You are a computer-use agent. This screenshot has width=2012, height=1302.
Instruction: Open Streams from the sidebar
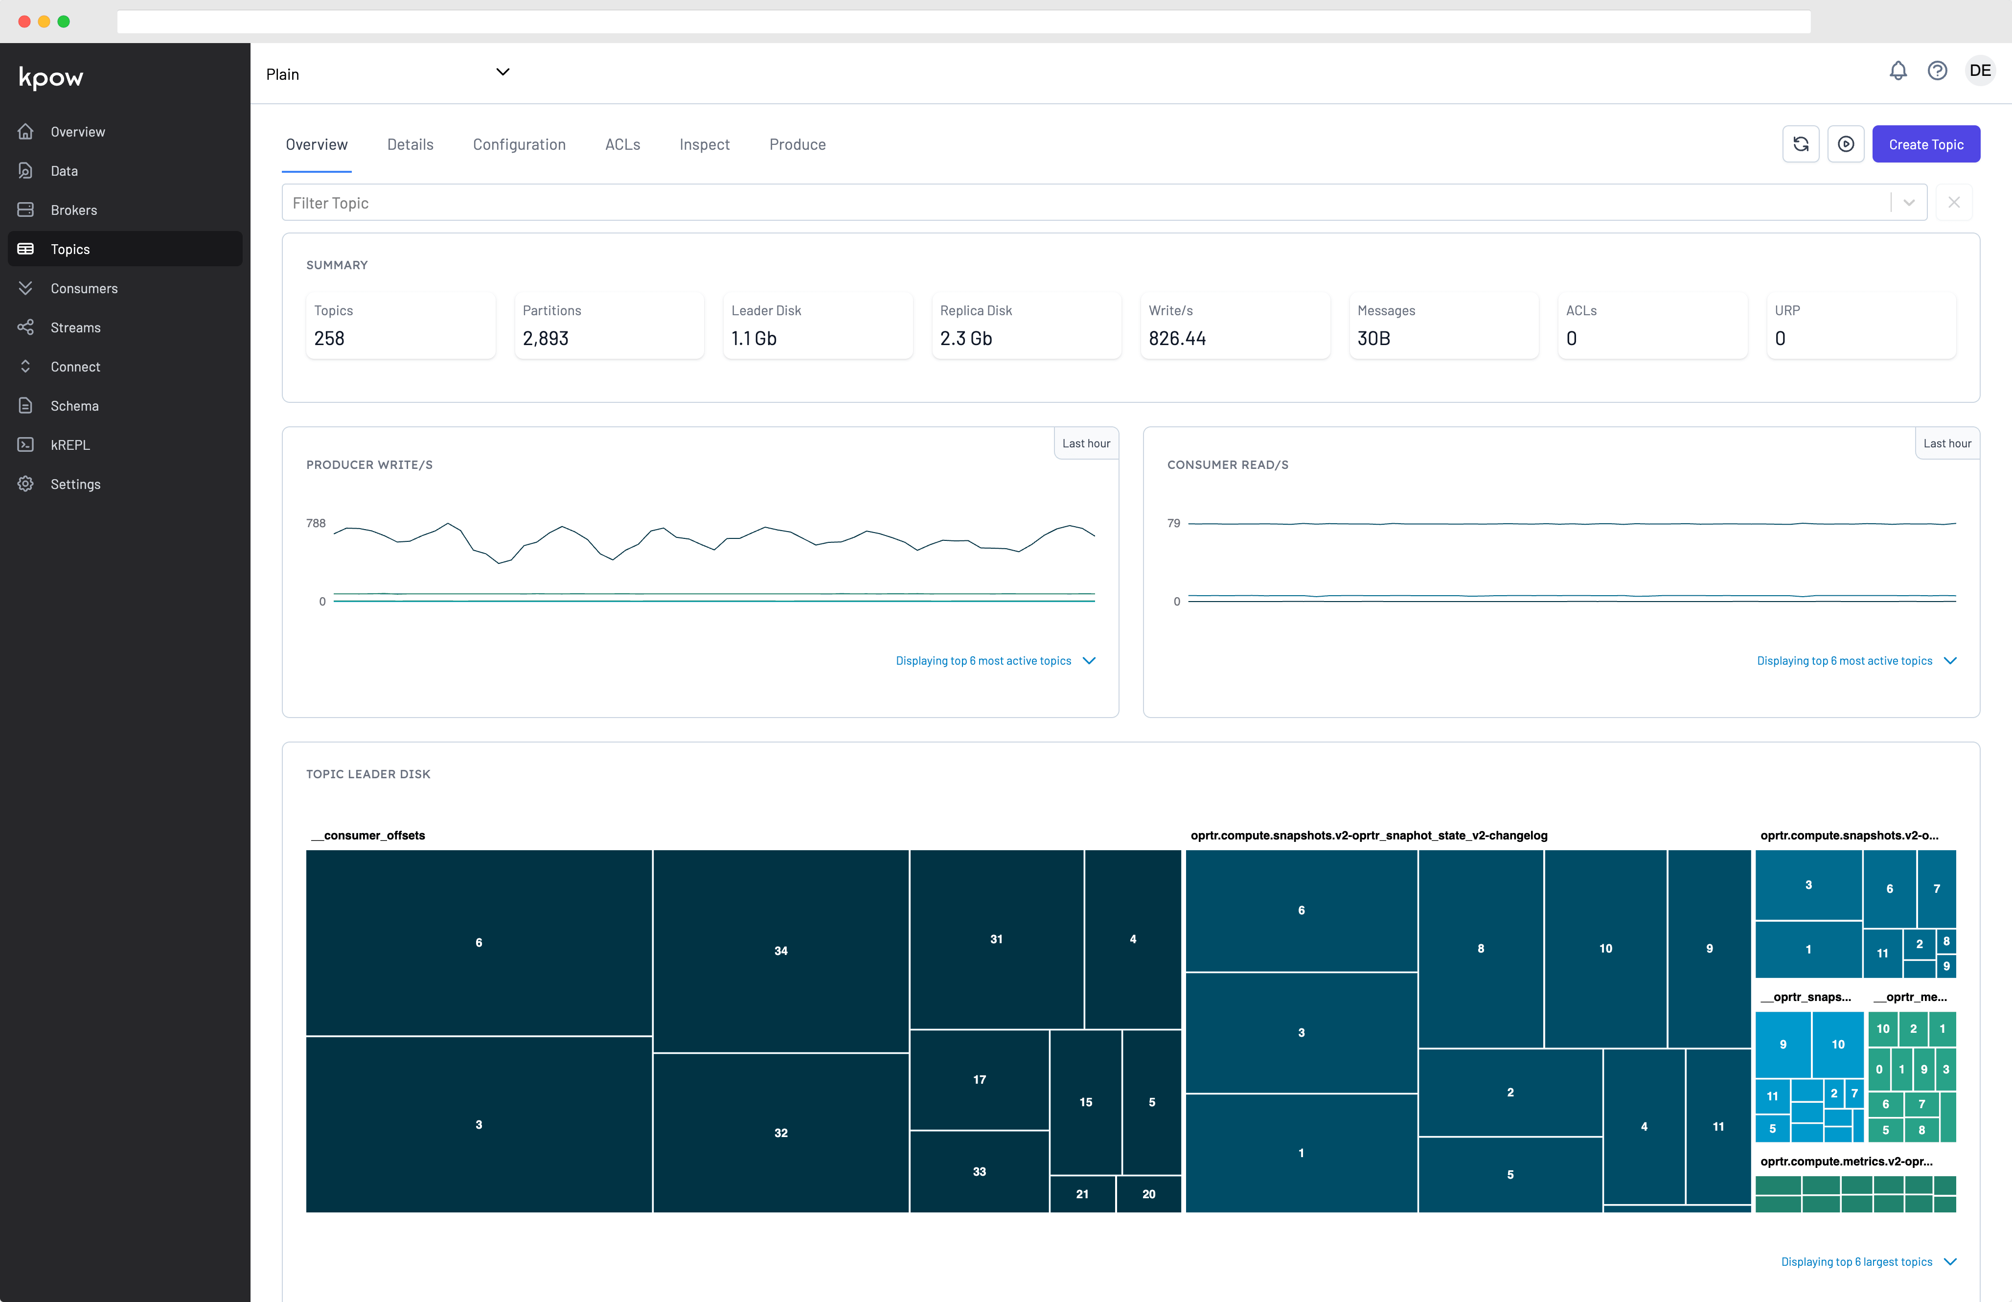[x=75, y=328]
